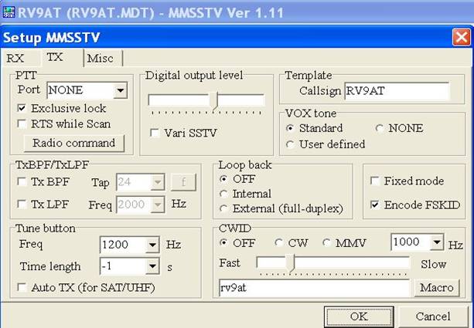Open the PTT Port dropdown
Viewport: 474px width, 328px height.
point(121,90)
